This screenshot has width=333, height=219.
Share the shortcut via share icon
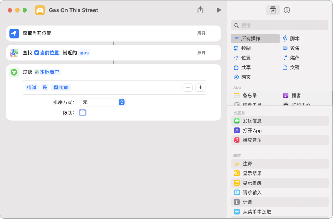[x=200, y=10]
